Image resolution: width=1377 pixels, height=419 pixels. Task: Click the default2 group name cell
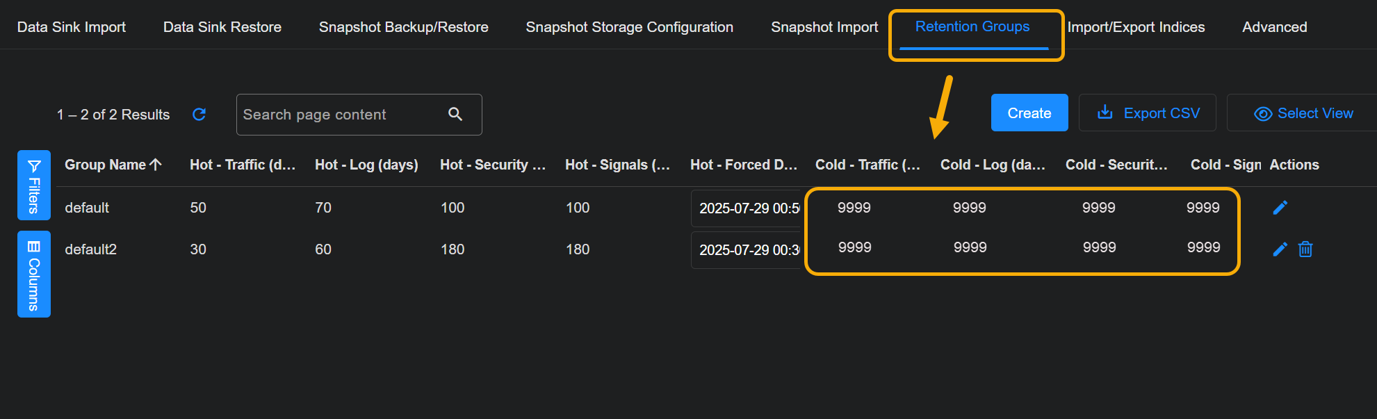91,249
